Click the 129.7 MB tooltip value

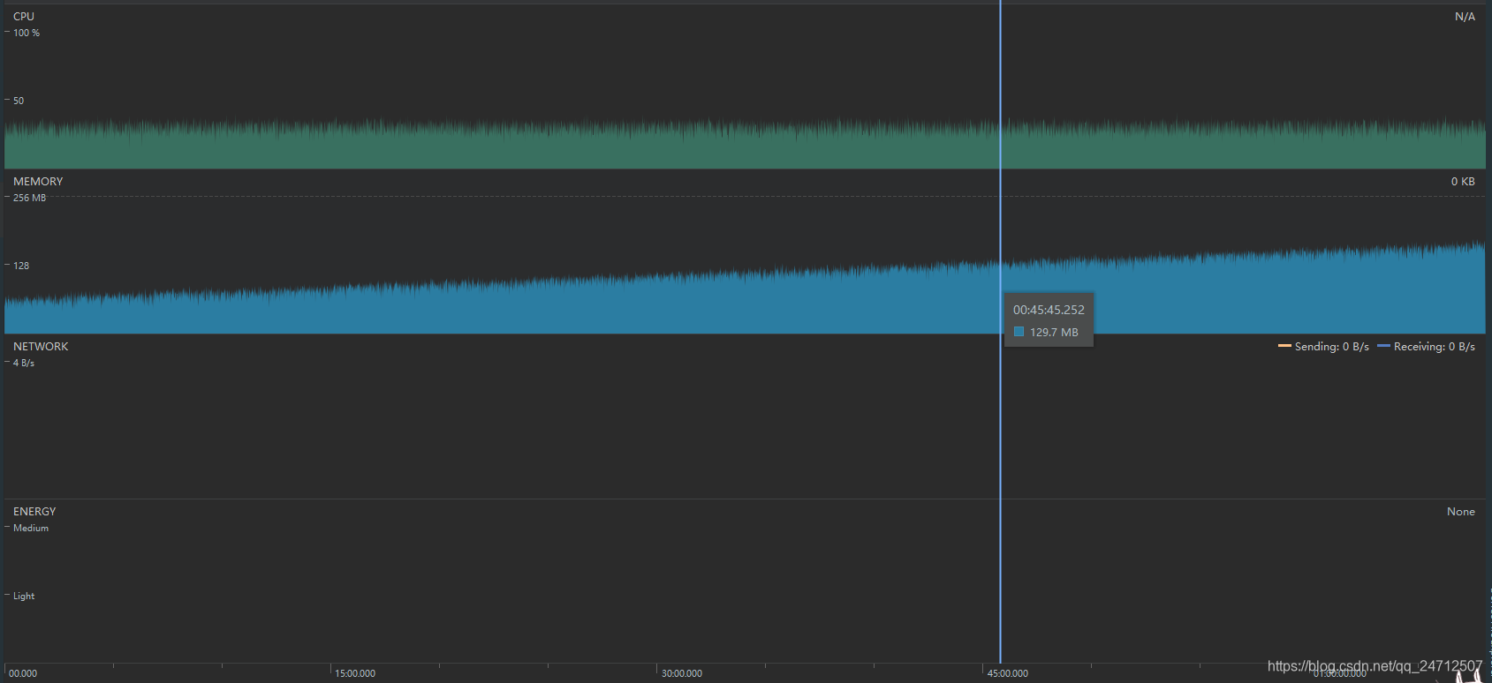(x=1054, y=333)
